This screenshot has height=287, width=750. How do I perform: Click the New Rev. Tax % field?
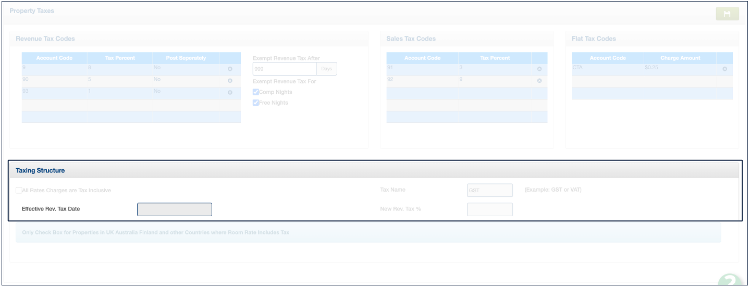coord(489,209)
